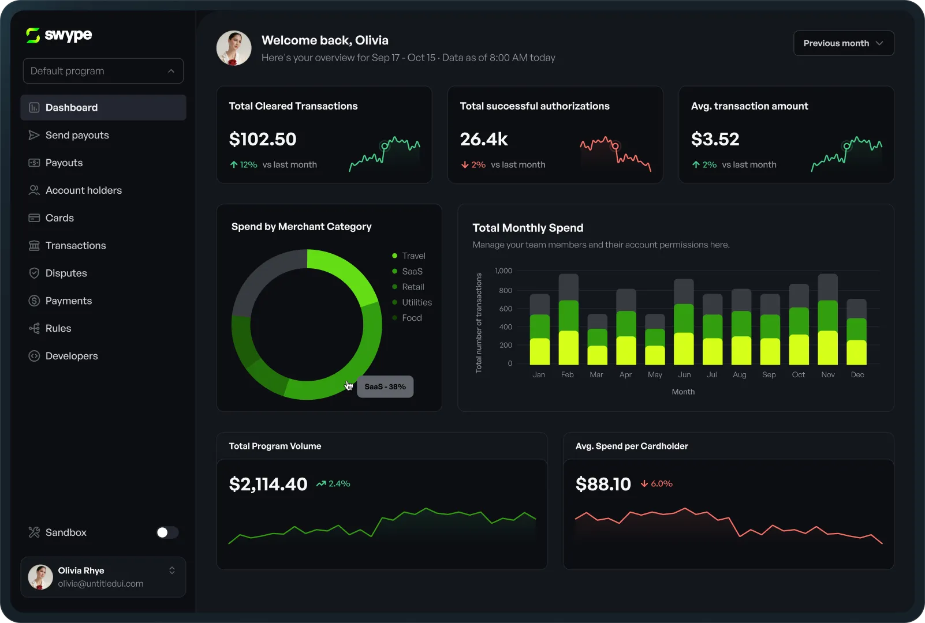
Task: Click the Developers code icon
Action: pyautogui.click(x=34, y=356)
